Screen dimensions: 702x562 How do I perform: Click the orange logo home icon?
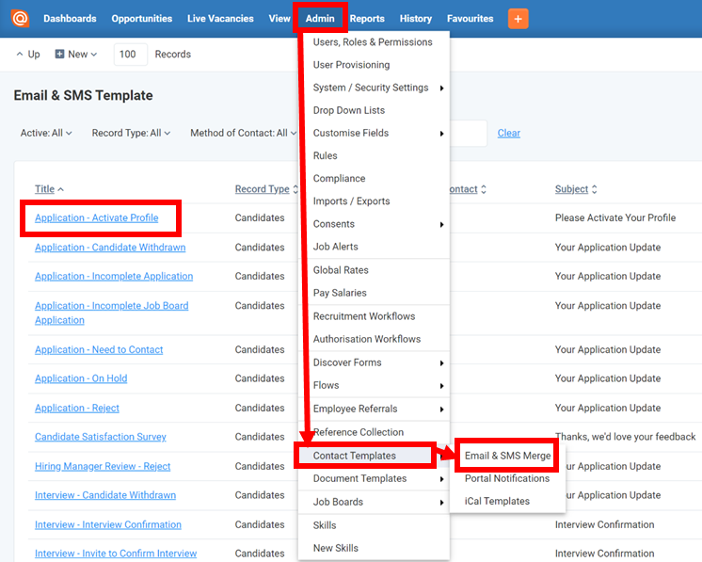tap(20, 19)
